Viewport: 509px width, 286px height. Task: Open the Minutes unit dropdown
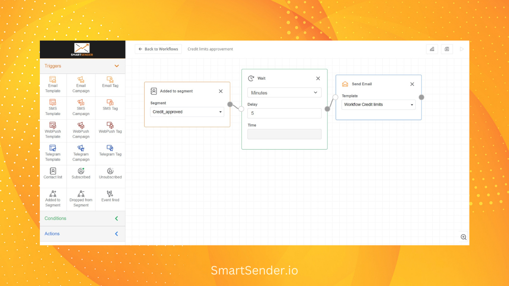click(x=284, y=93)
